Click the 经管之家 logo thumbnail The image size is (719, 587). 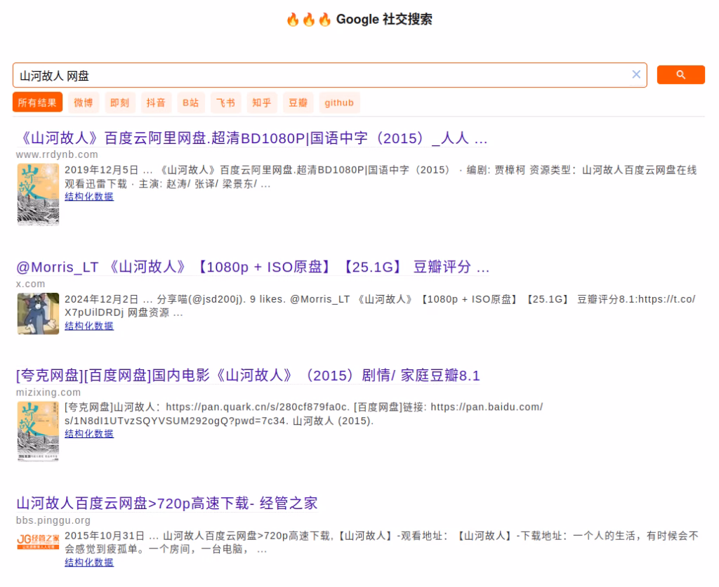click(x=38, y=541)
